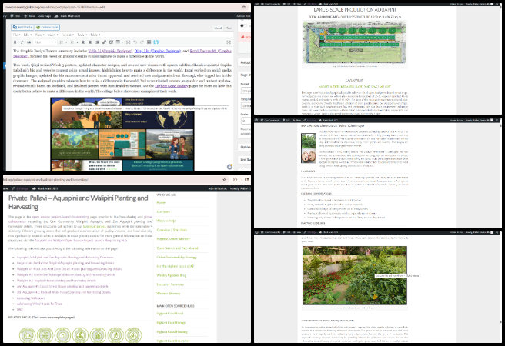505x346 pixels.
Task: Open the Home link in the Who We Are sidebar
Action: point(161,202)
